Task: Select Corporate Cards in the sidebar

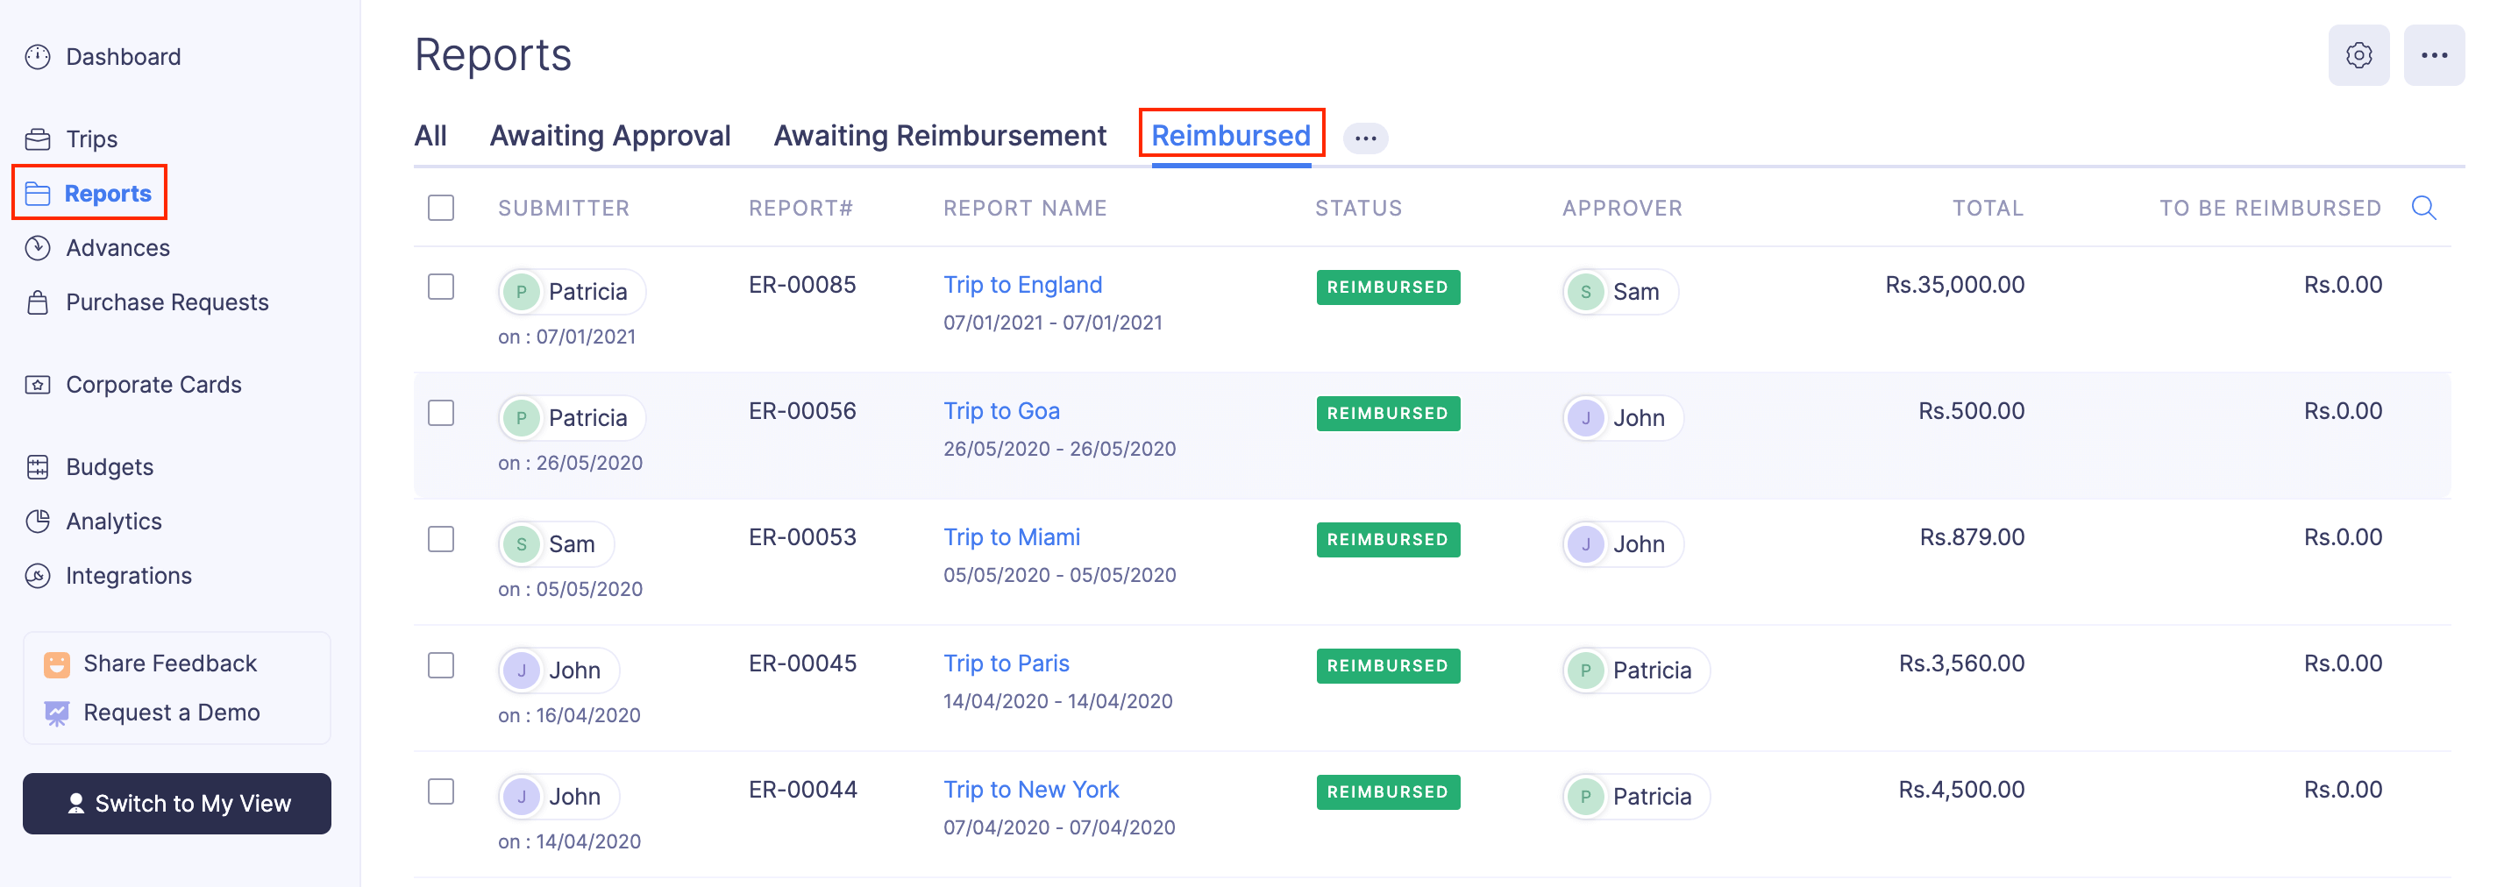Action: pyautogui.click(x=153, y=384)
